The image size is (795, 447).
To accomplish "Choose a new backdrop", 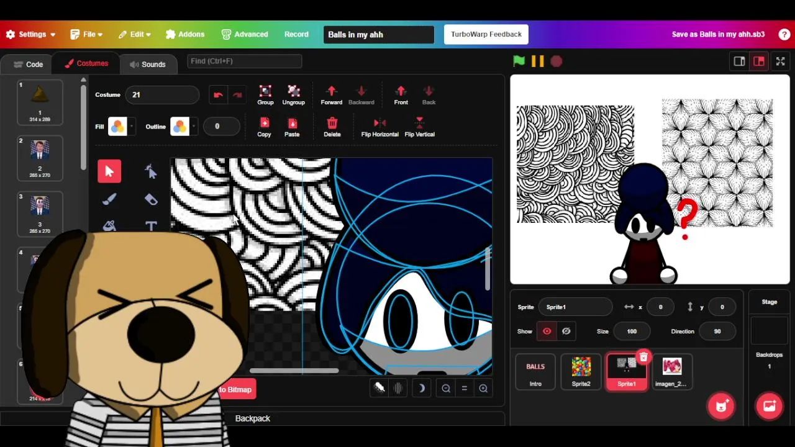I will pos(769,406).
